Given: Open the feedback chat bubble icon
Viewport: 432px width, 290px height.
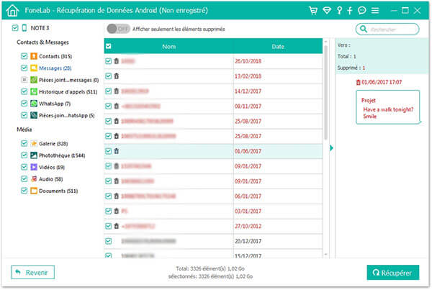Looking at the screenshot, I should 361,11.
